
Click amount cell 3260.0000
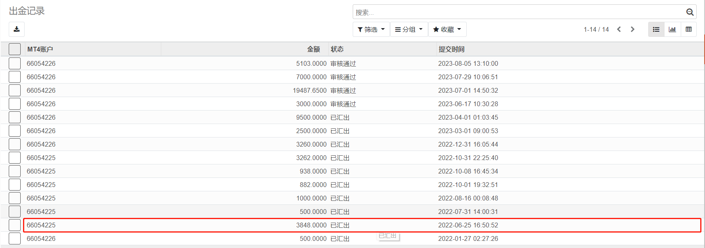click(x=311, y=144)
